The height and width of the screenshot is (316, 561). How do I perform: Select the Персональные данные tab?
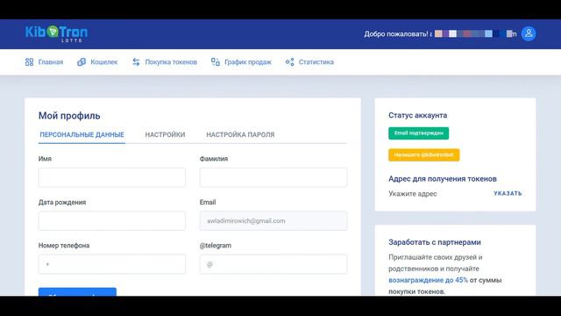82,134
